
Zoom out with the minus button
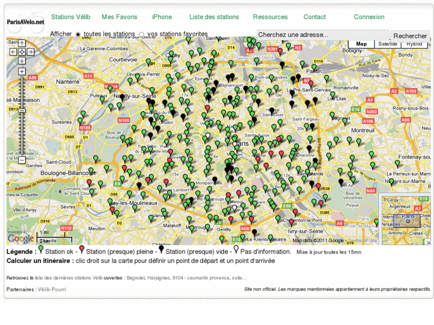point(21,160)
